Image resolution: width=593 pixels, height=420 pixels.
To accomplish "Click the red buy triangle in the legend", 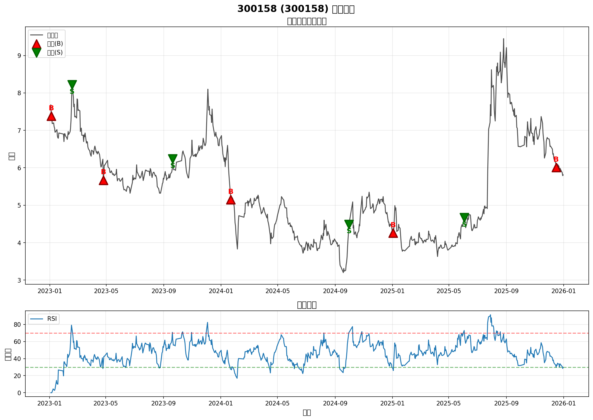I will [36, 44].
